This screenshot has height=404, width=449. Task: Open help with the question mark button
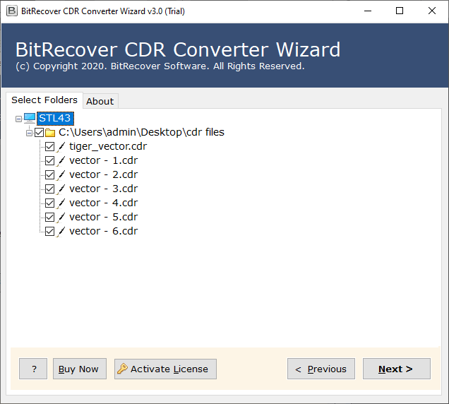tap(33, 369)
